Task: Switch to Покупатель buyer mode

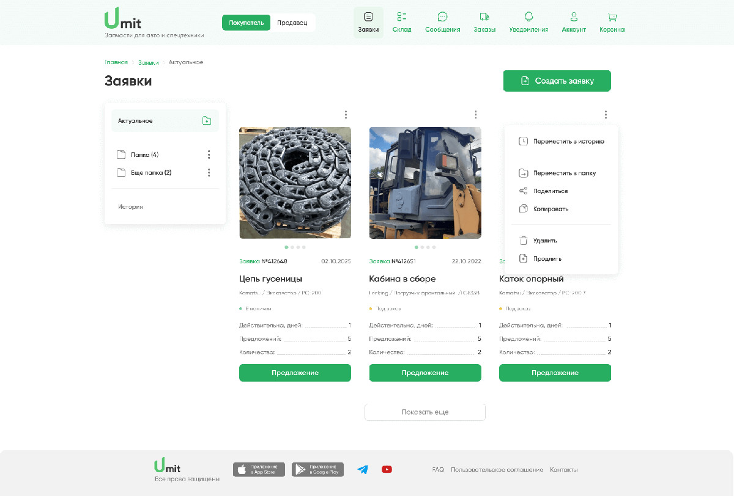Action: [246, 23]
